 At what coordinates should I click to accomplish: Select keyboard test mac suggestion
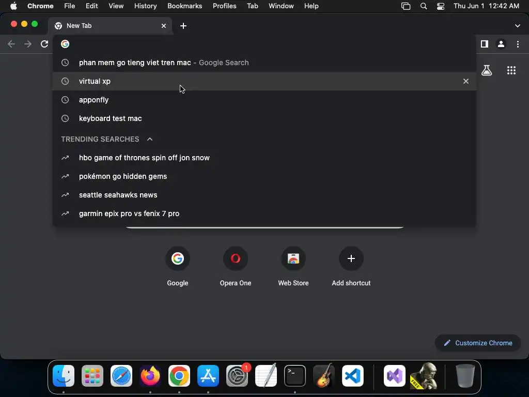coord(264,118)
